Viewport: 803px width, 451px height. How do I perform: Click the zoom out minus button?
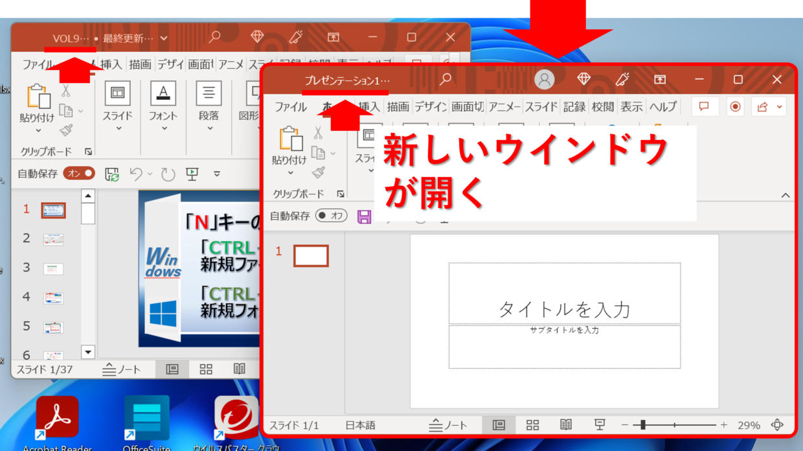tap(624, 425)
